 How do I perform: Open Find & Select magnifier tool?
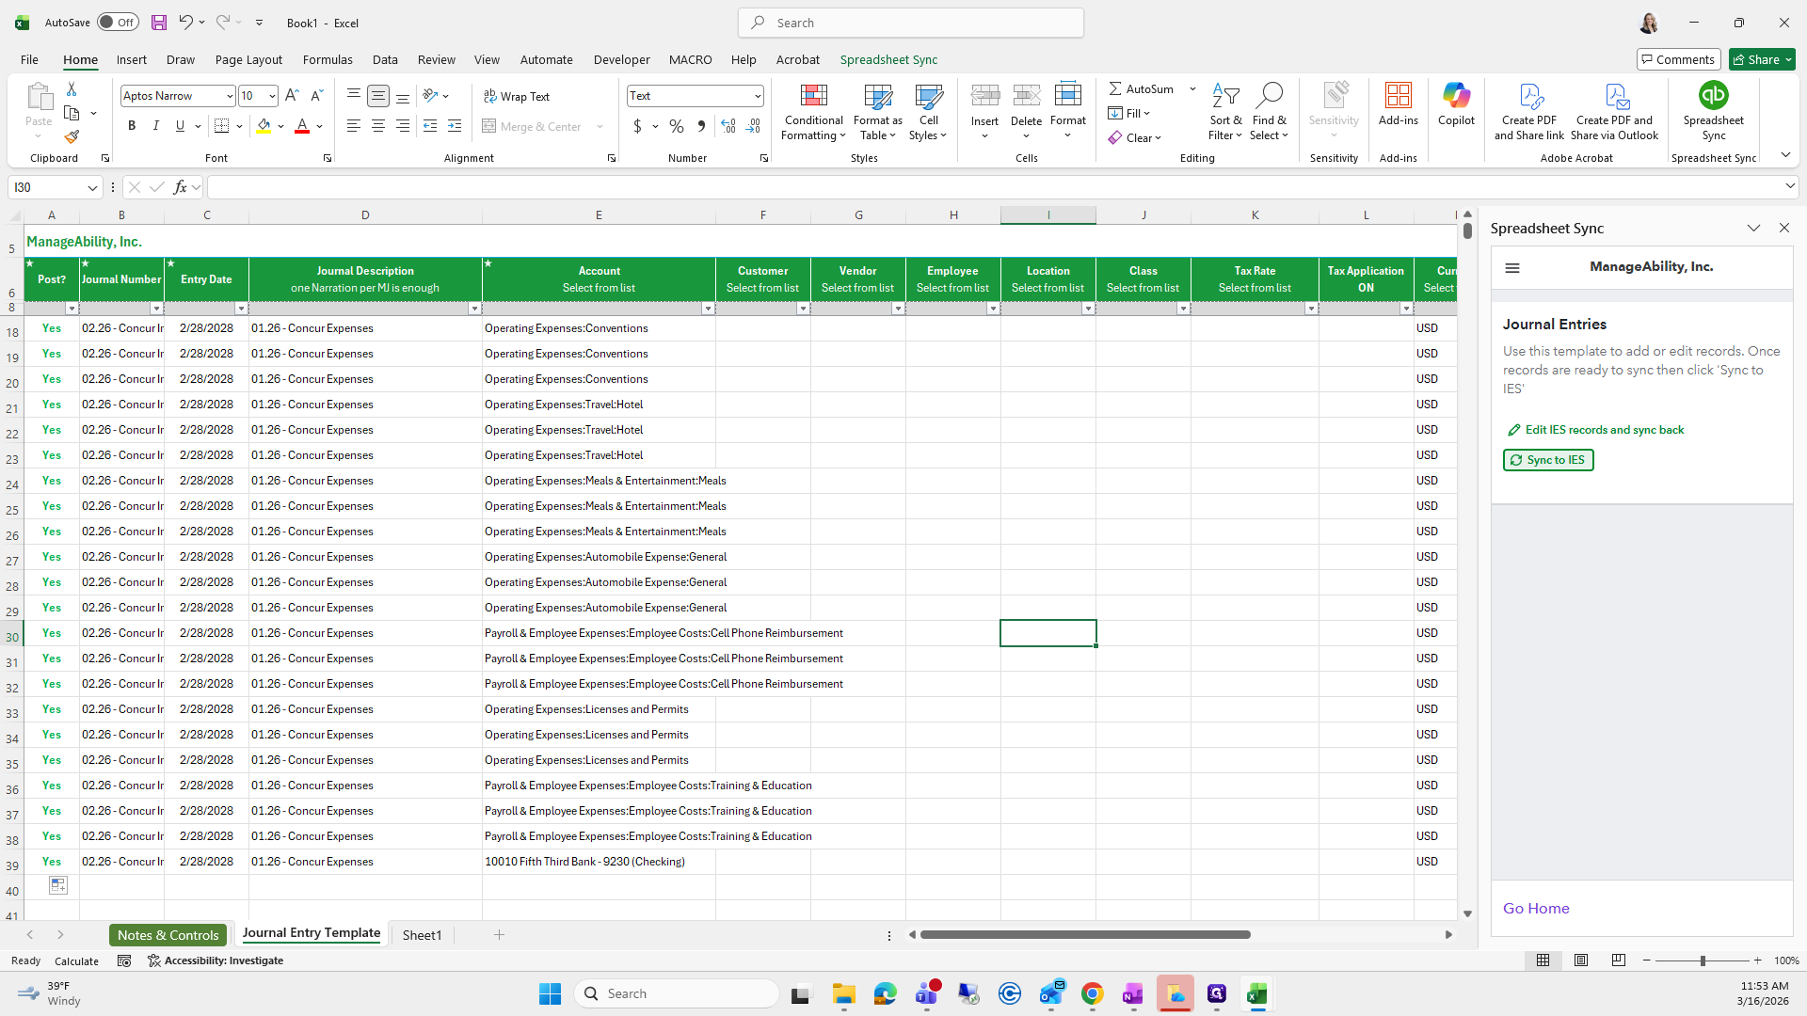(x=1268, y=112)
